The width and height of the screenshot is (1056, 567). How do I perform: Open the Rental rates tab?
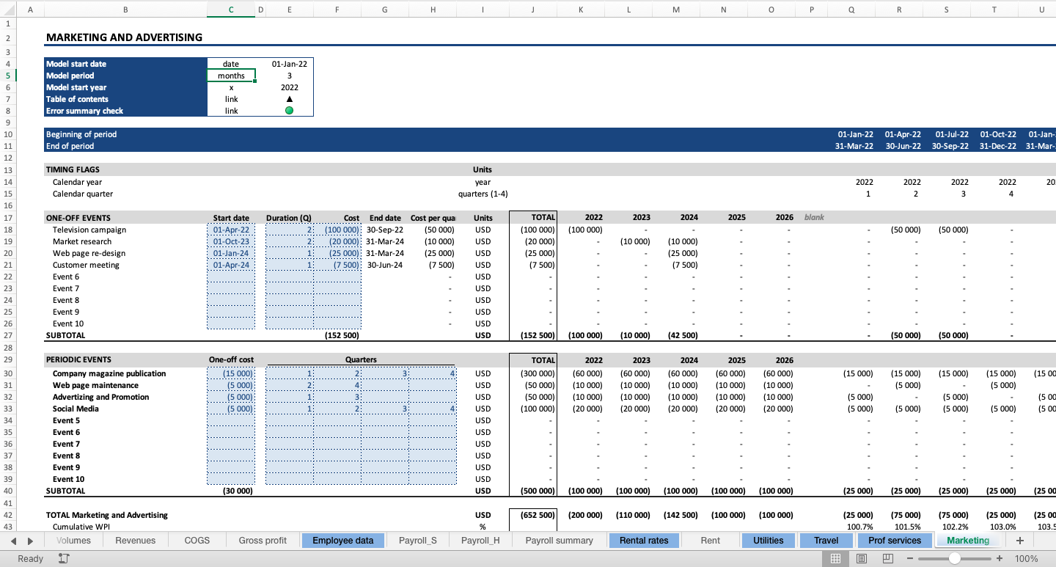click(x=644, y=541)
